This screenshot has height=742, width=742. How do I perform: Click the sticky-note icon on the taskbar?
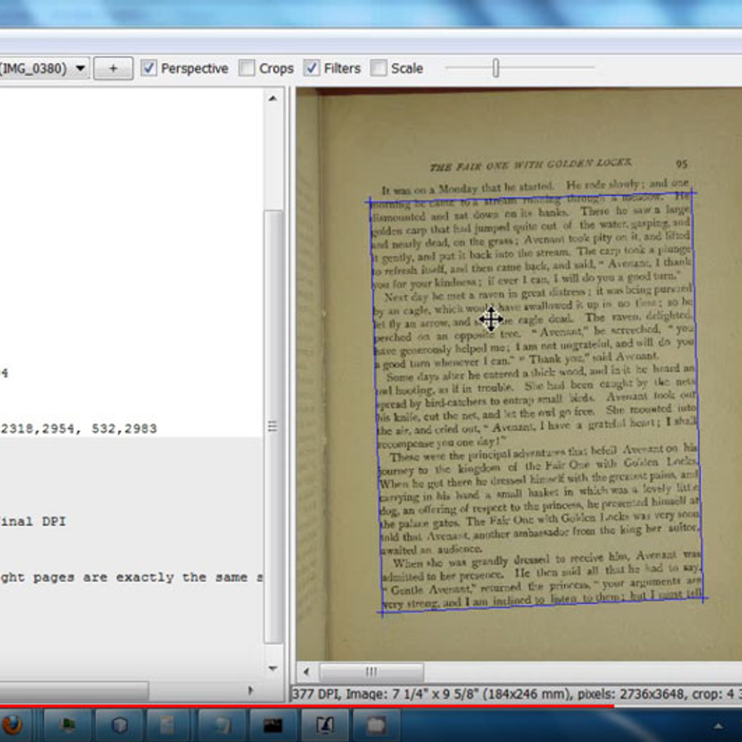click(167, 725)
